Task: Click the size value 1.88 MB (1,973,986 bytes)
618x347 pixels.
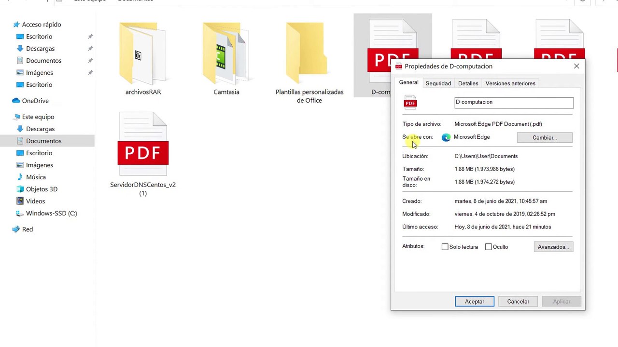Action: coord(485,169)
